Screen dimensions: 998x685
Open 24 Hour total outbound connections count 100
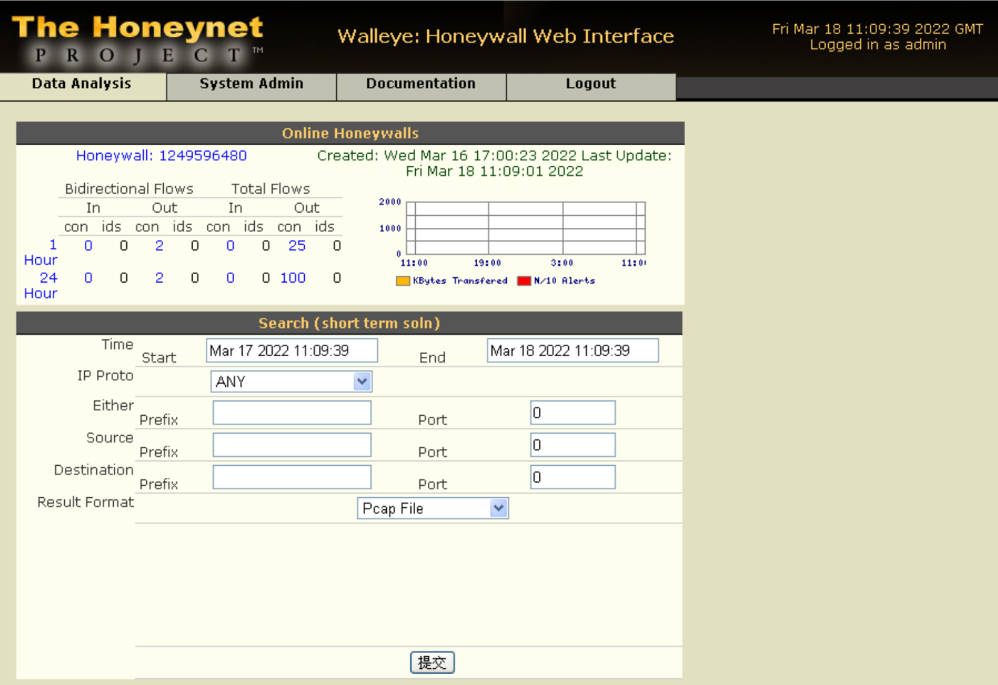(293, 278)
